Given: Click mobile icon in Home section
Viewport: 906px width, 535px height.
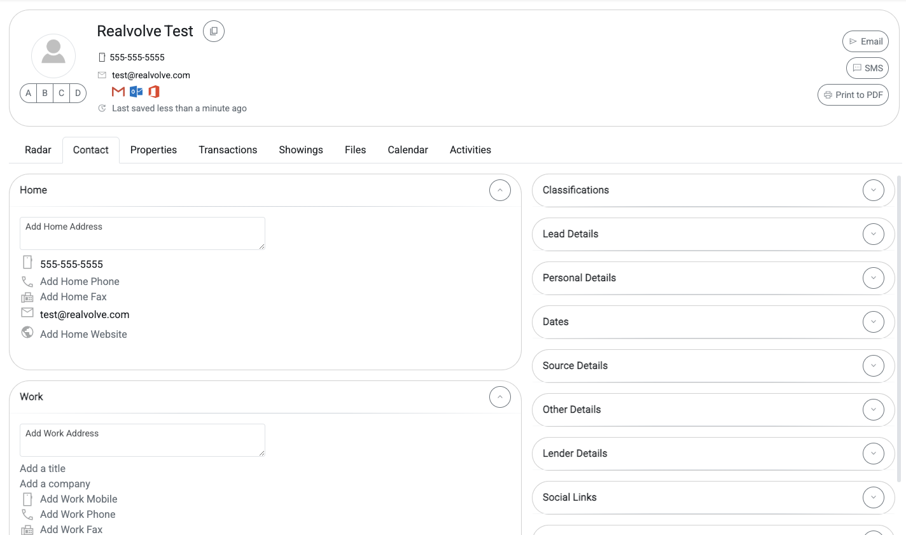Looking at the screenshot, I should [x=27, y=262].
